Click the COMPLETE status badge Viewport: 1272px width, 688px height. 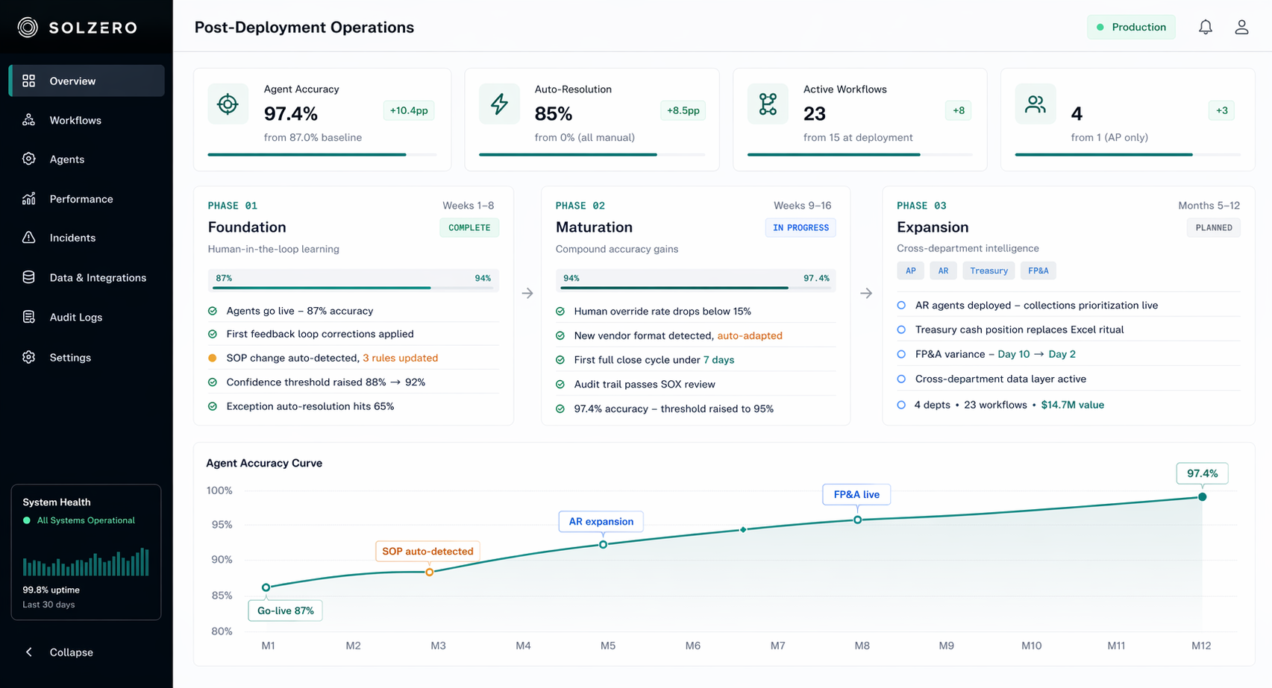point(469,227)
